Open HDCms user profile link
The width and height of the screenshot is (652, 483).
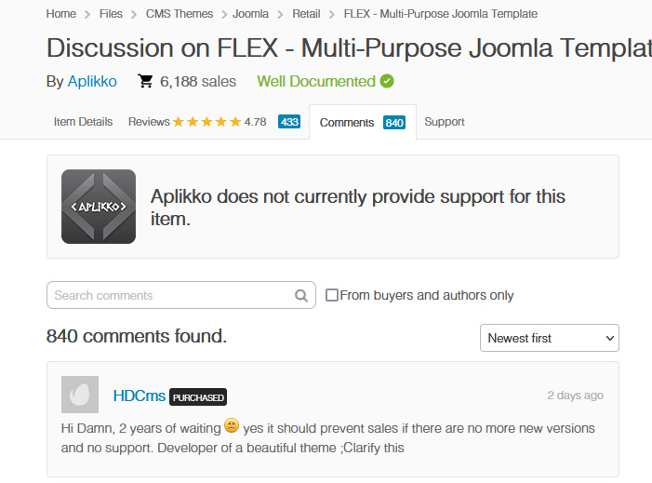[140, 396]
